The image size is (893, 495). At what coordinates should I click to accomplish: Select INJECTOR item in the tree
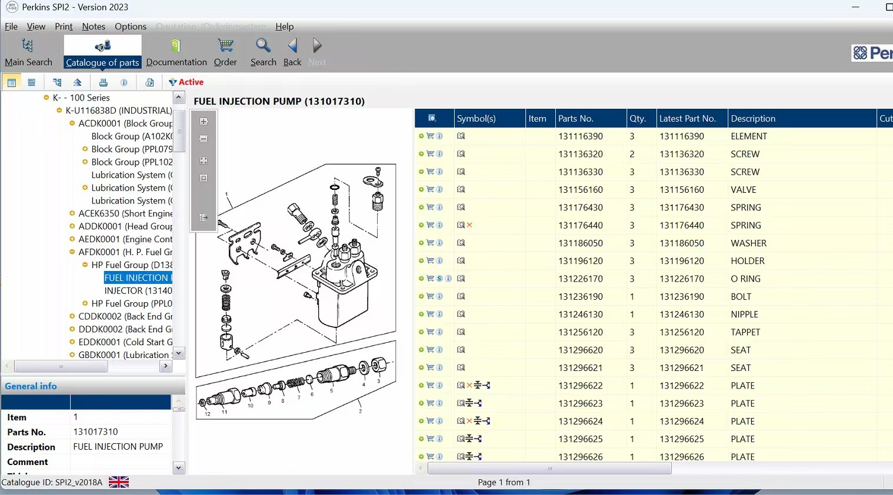138,291
